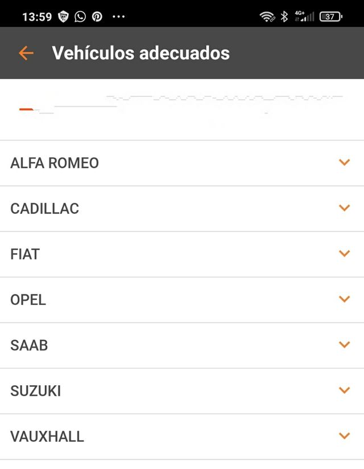Expand the SAAB chevron arrow

tap(344, 345)
